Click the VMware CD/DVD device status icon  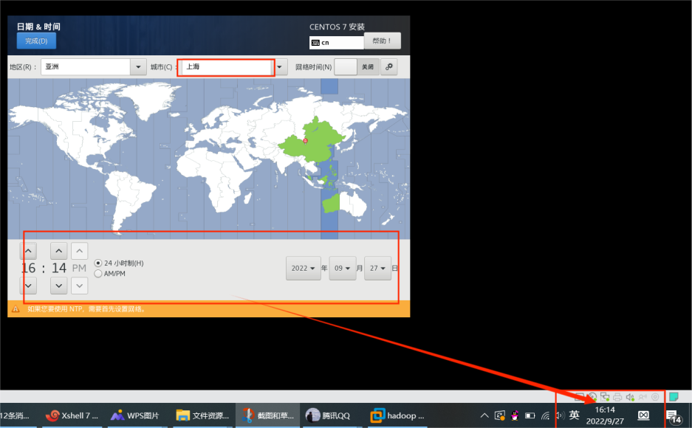[x=592, y=397]
